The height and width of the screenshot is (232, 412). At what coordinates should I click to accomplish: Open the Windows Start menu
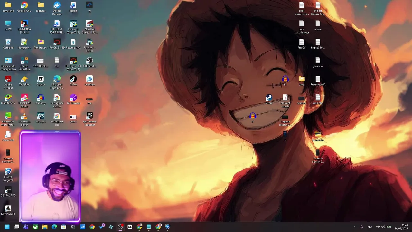pos(7,227)
